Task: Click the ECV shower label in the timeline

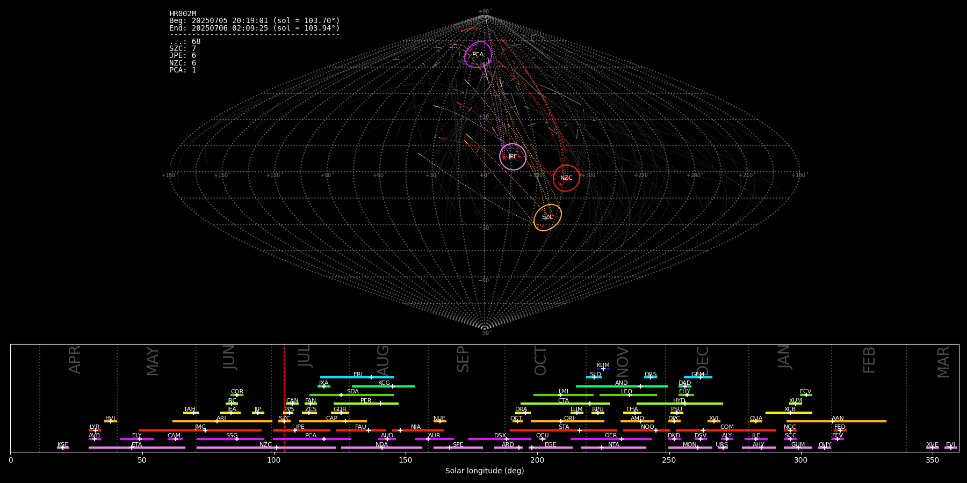Action: (x=806, y=392)
